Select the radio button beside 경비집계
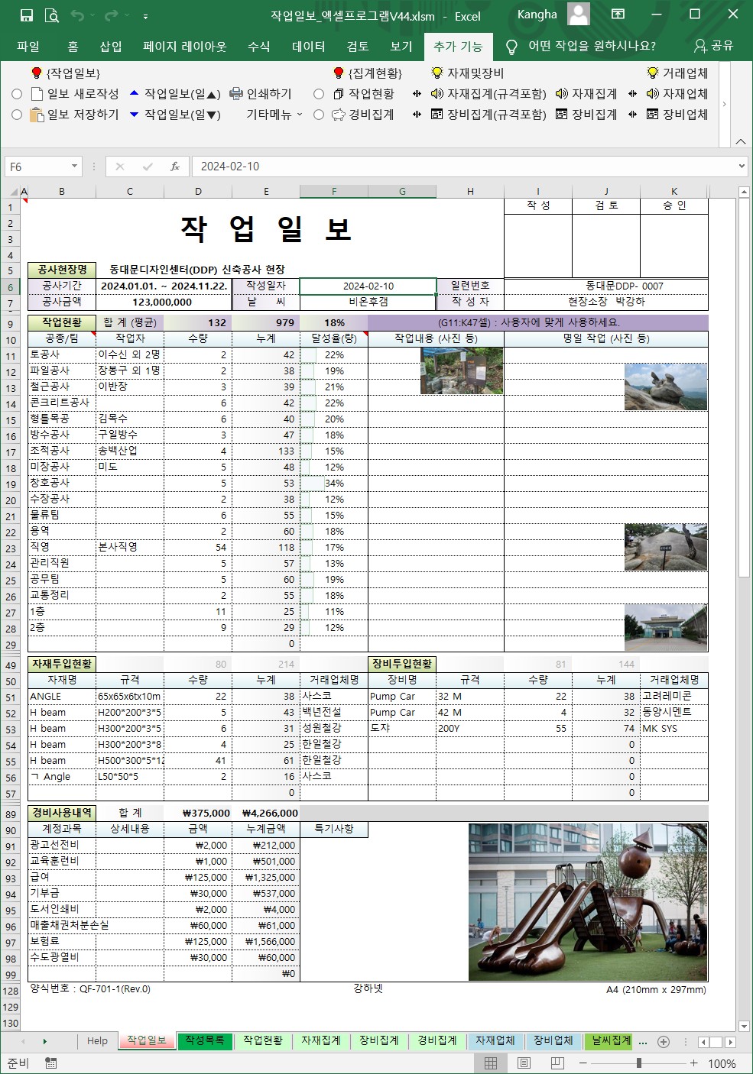This screenshot has width=753, height=1074. (319, 115)
